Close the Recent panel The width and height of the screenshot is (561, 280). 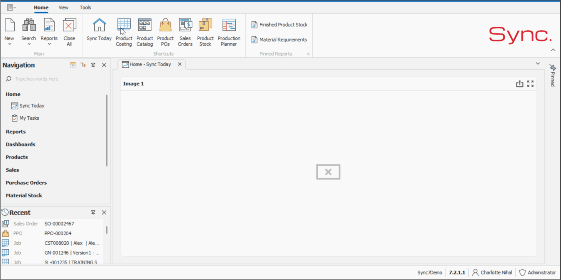[104, 212]
